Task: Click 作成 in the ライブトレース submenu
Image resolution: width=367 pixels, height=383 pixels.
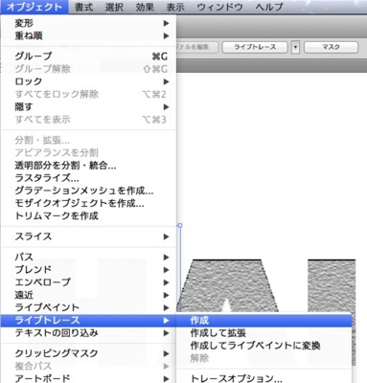Action: pyautogui.click(x=264, y=320)
